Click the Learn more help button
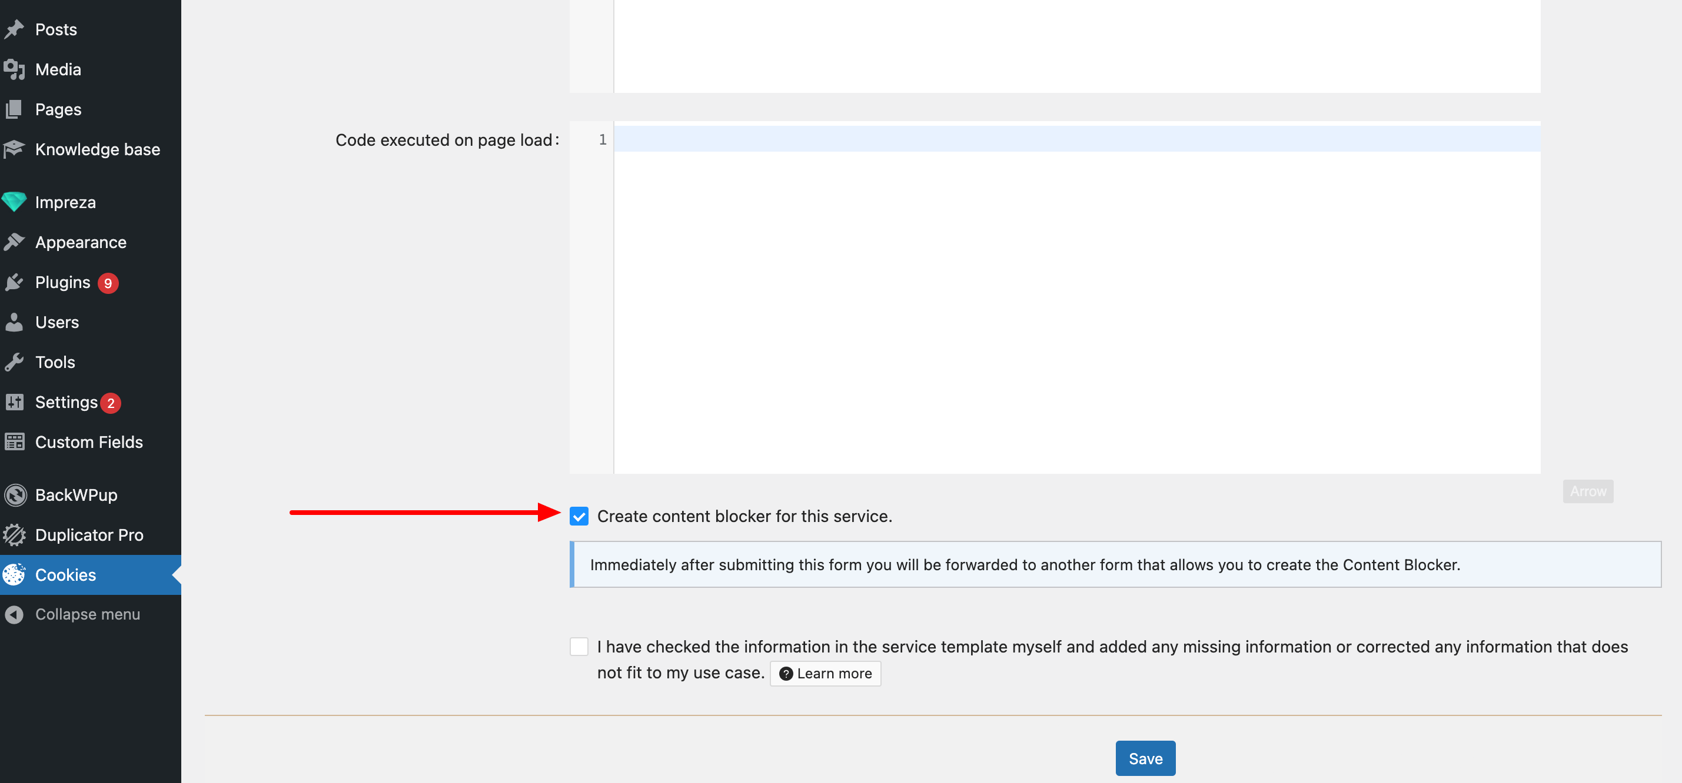Screen dimensions: 1682x783 tap(825, 674)
